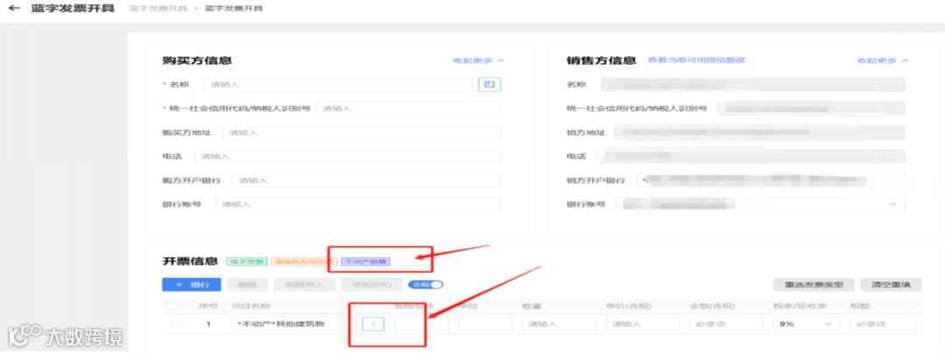
Task: Click the buyer 电话 input field
Action: pos(347,156)
